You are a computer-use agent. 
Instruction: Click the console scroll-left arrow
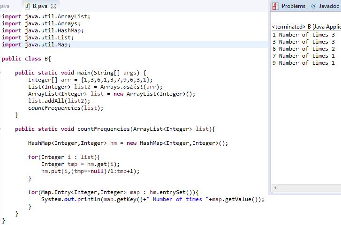(x=275, y=187)
